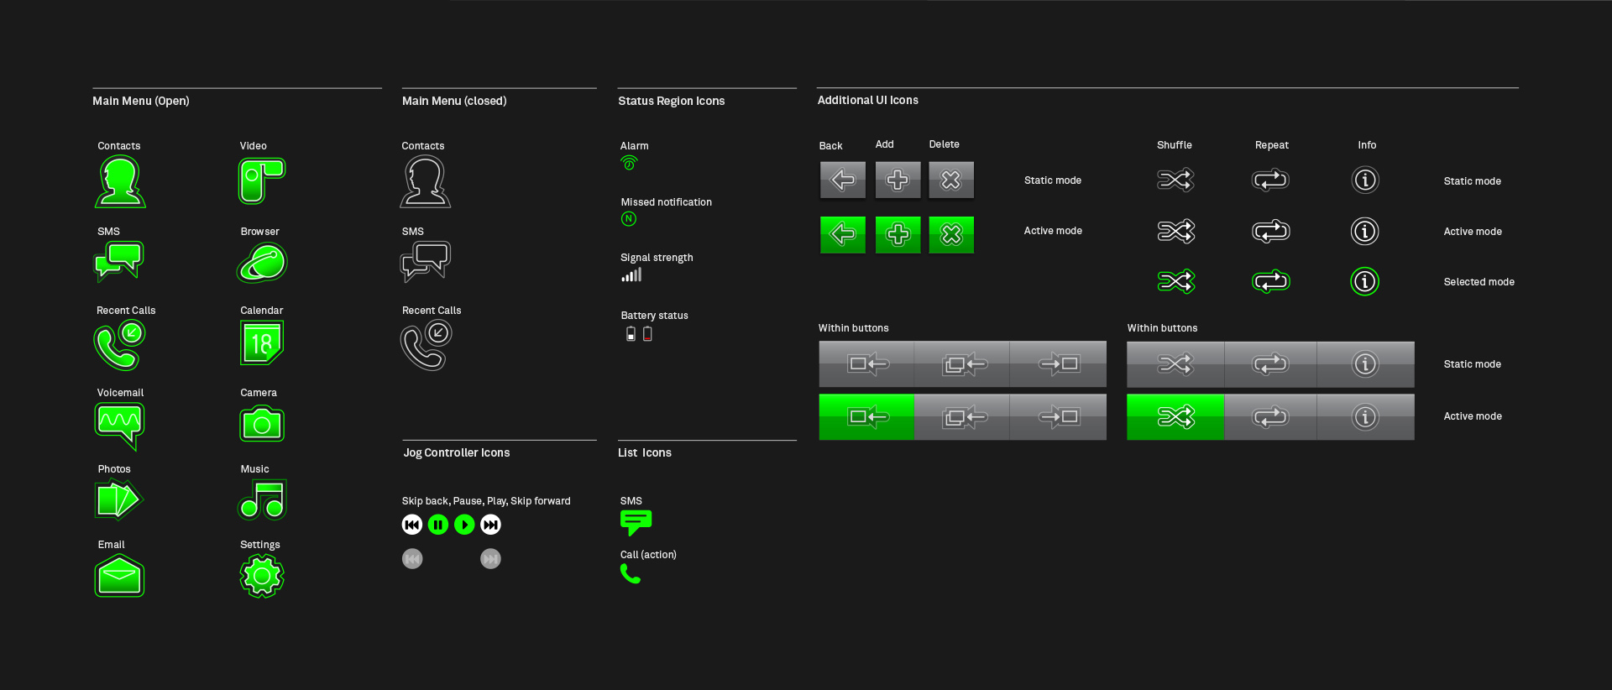Click Repeat segment in static right button bar
Viewport: 1612px width, 690px height.
pyautogui.click(x=1270, y=363)
